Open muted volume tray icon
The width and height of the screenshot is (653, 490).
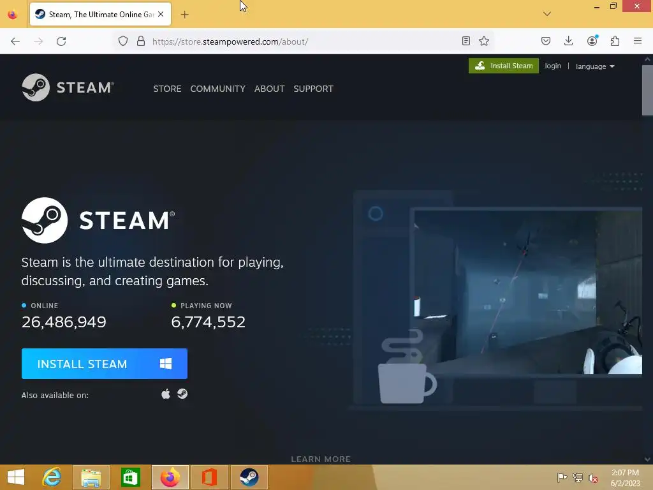pyautogui.click(x=593, y=478)
